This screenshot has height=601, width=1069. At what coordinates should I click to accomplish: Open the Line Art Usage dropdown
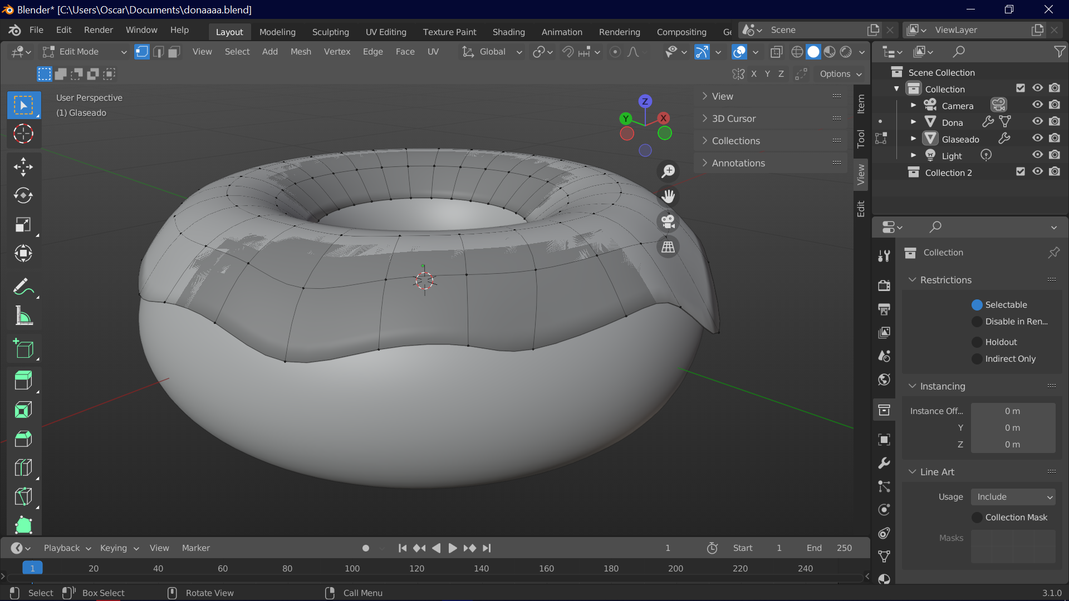coord(1013,497)
